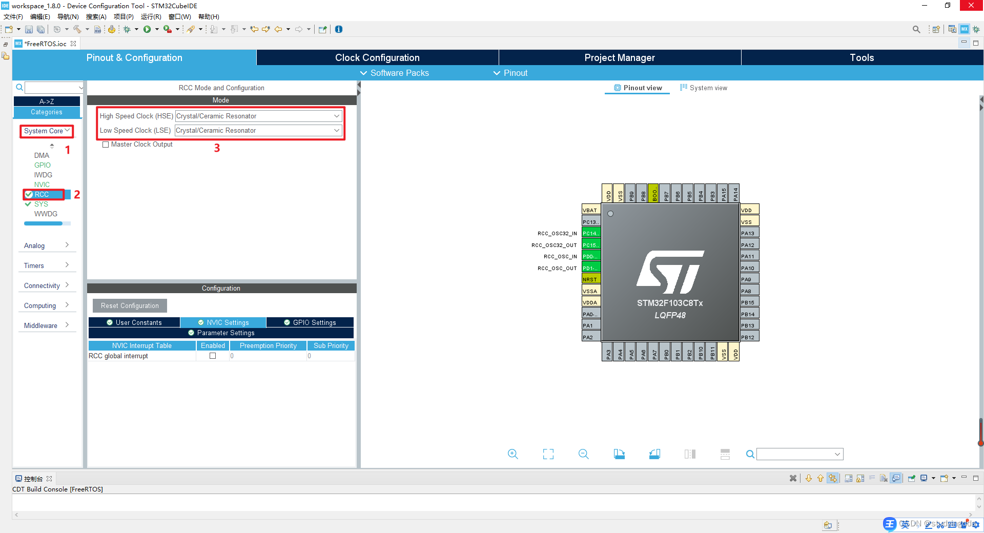Click the categories search magnifier icon
Viewport: 984px width, 533px height.
point(19,87)
